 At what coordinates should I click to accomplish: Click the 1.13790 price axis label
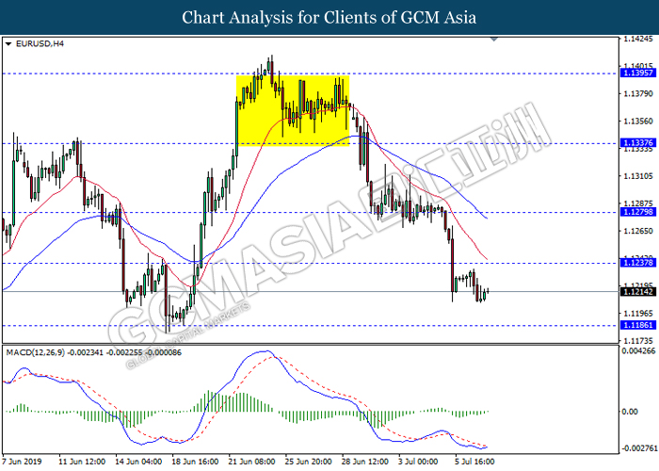(x=638, y=93)
